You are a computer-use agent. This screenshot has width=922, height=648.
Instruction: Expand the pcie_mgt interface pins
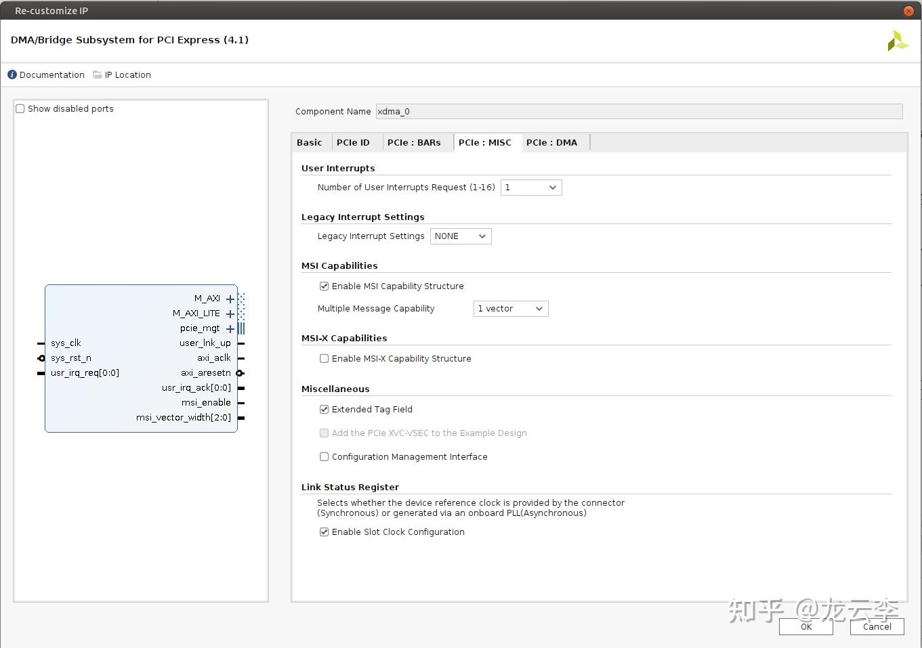point(230,328)
